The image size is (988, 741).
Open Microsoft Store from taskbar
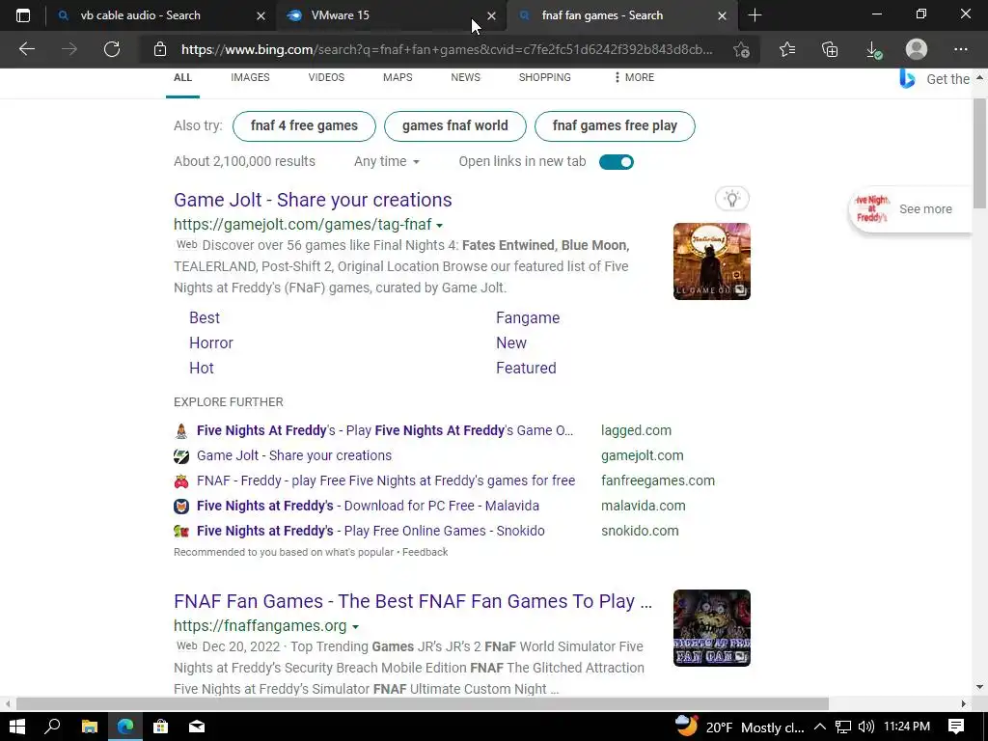[161, 727]
